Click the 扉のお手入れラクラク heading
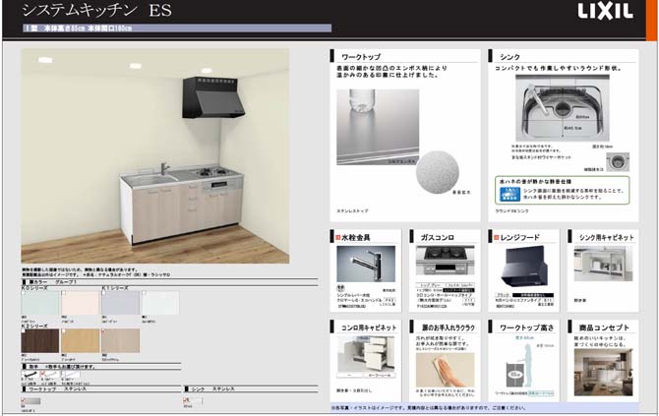Viewport: 659px width, 416px height. [448, 327]
